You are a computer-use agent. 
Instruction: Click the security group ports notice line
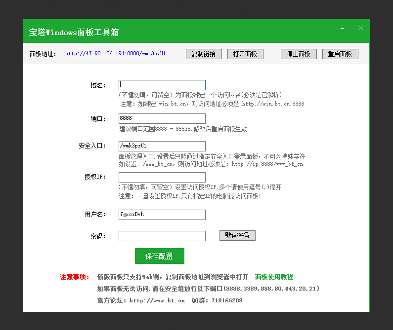(208, 289)
